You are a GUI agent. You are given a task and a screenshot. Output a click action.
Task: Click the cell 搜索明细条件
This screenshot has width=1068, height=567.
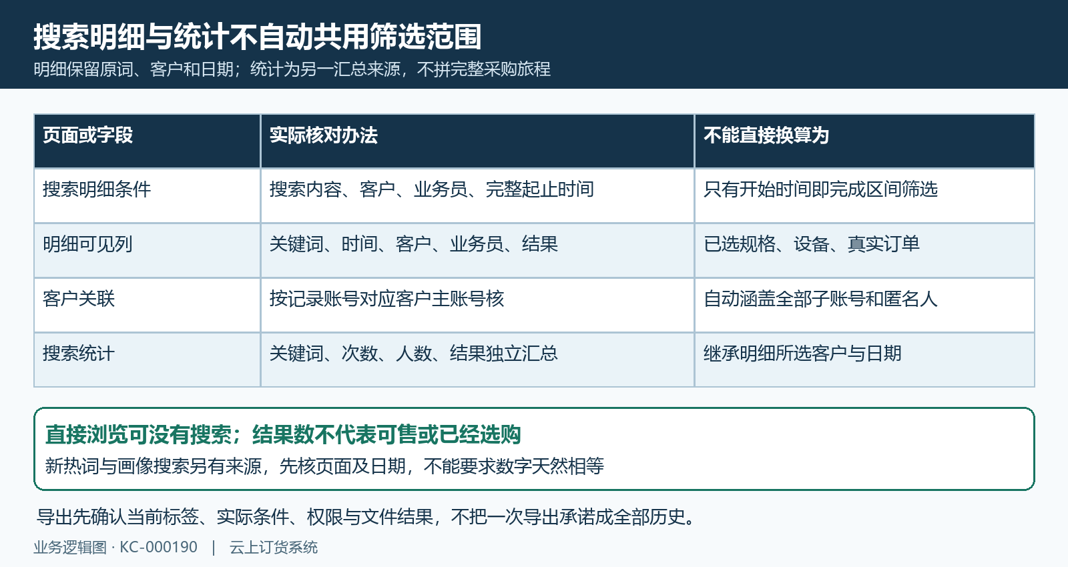[x=147, y=195]
